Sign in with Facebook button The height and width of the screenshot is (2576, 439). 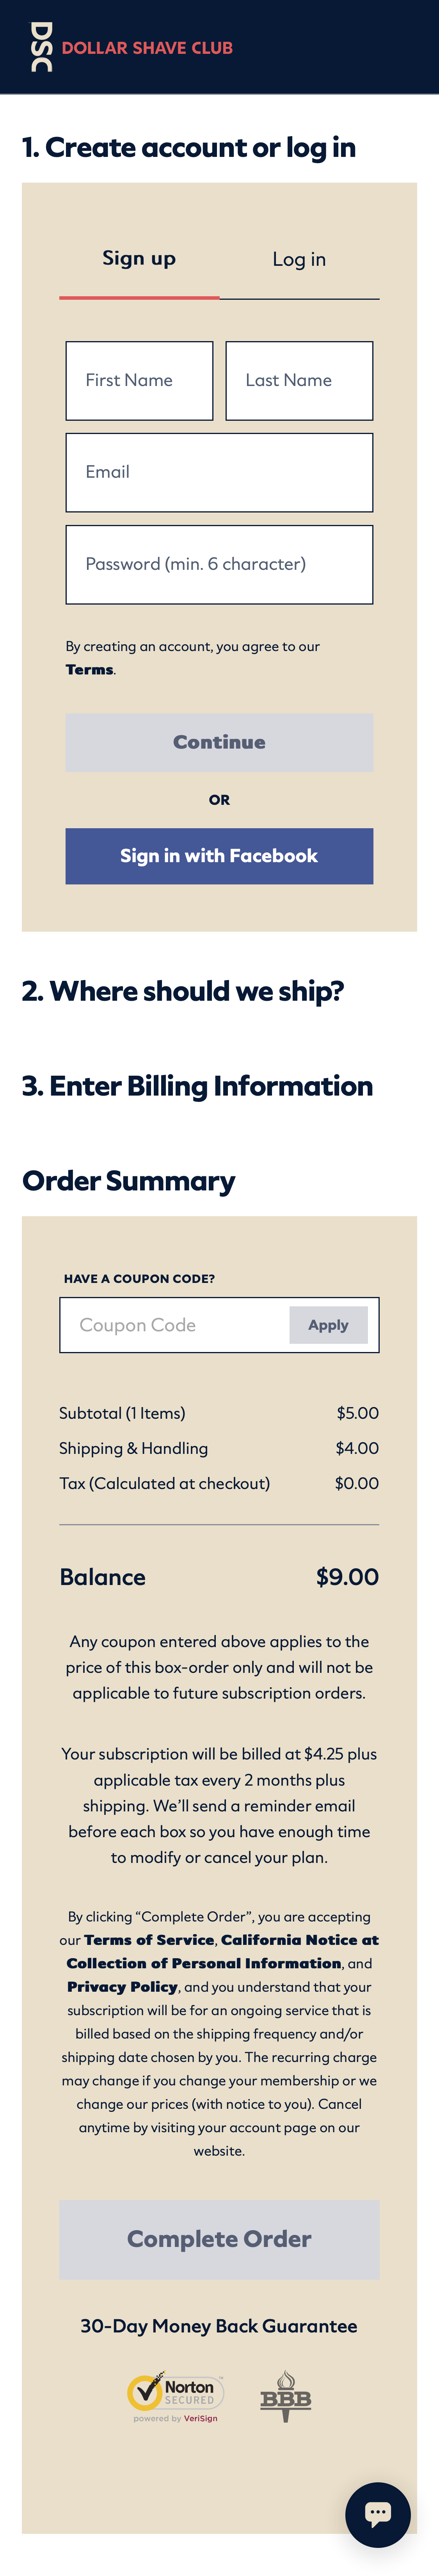tap(219, 856)
